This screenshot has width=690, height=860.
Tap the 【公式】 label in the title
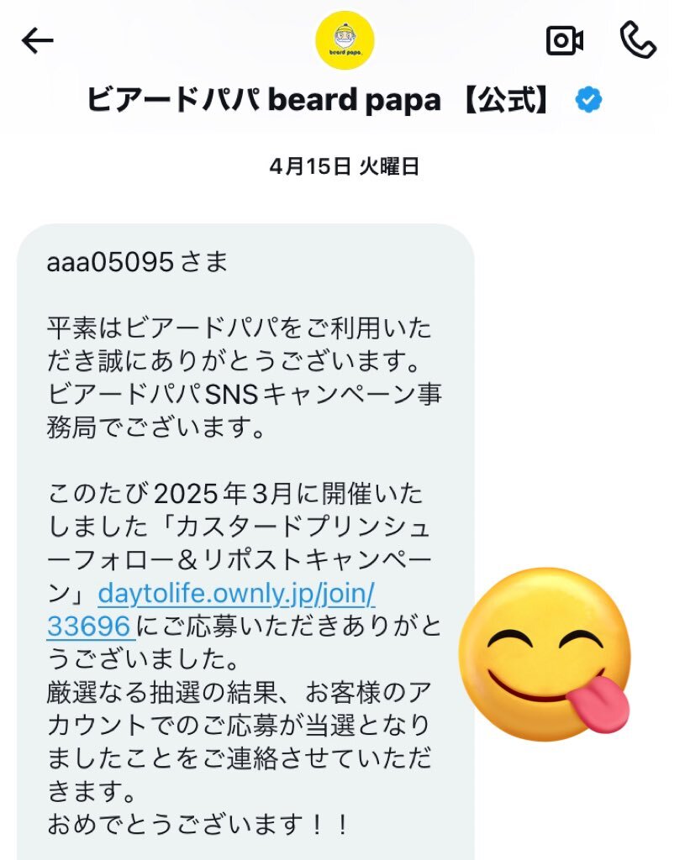tap(506, 101)
